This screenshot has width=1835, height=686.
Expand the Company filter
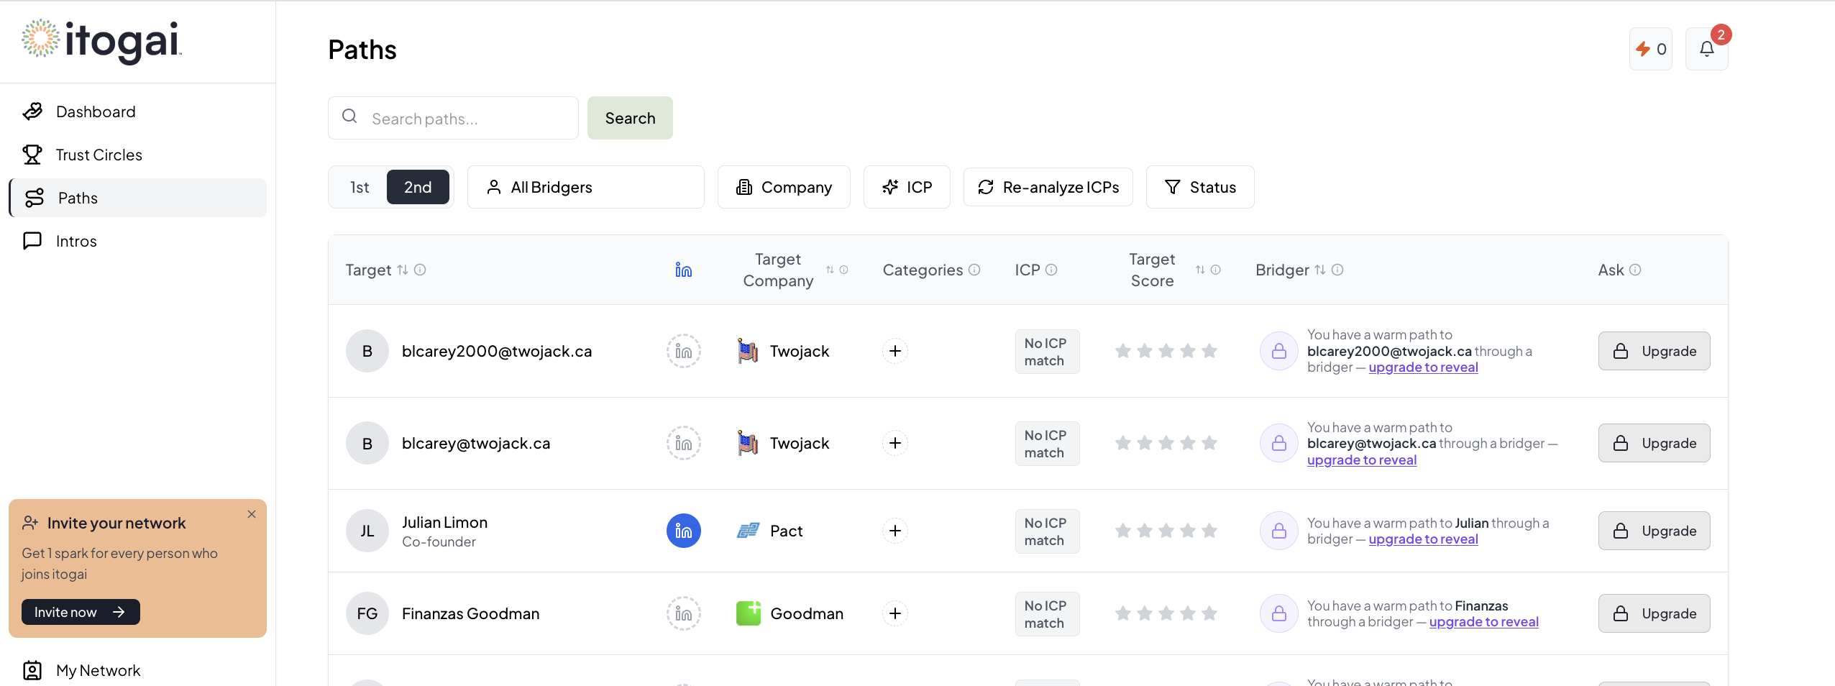784,187
